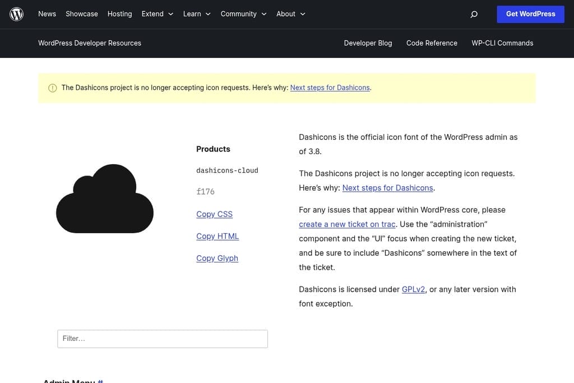Click the large cloud dashicon preview

point(105,199)
